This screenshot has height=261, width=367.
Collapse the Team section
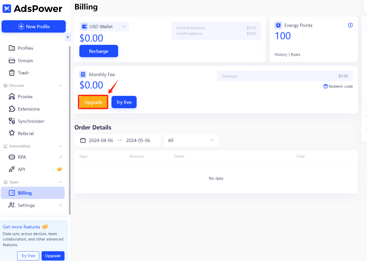[61, 182]
